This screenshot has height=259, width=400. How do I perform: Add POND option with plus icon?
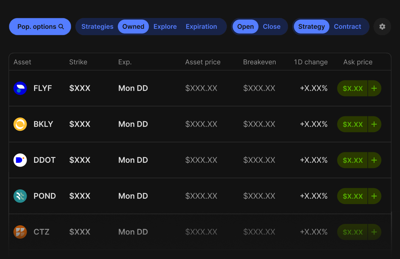374,196
